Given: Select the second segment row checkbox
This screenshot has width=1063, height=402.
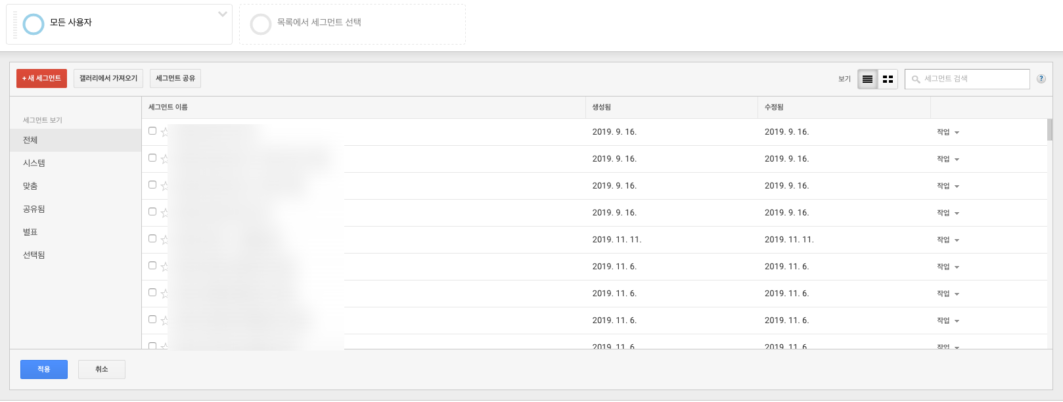Looking at the screenshot, I should 152,158.
